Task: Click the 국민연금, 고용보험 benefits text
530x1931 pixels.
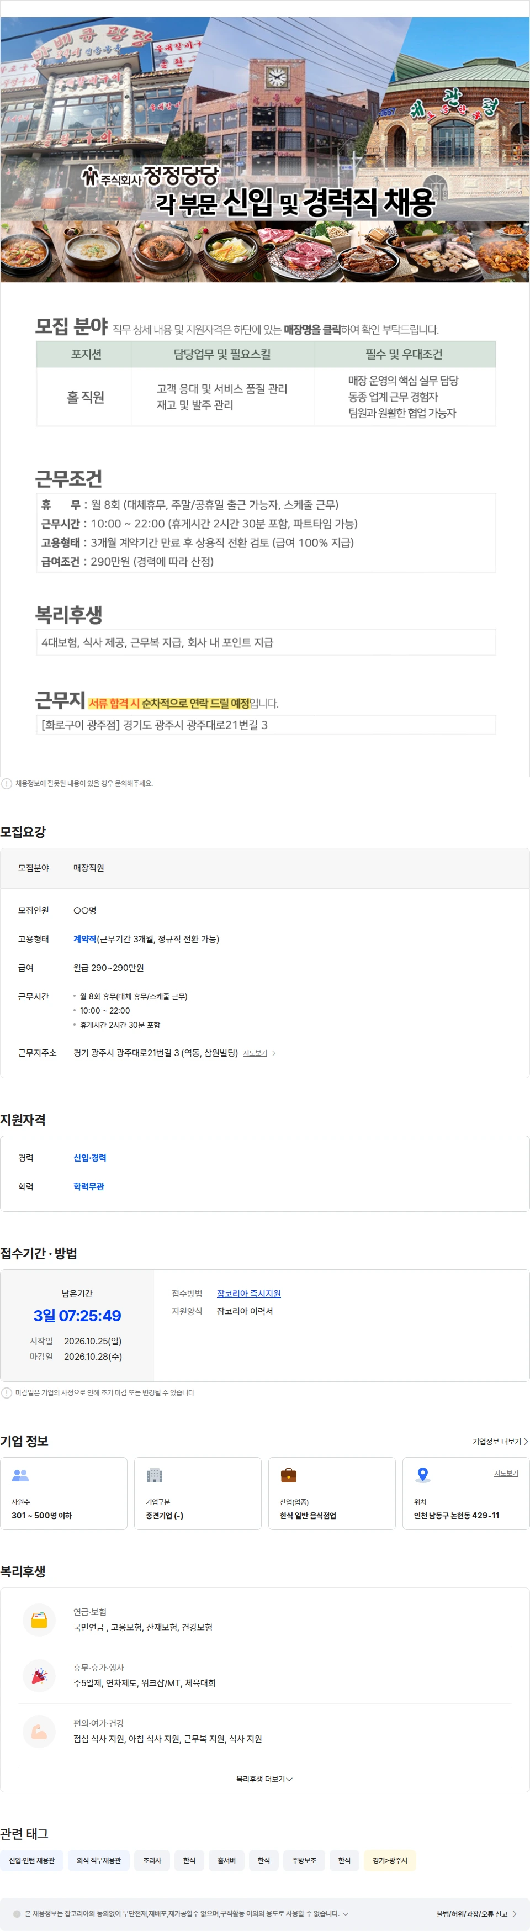Action: [142, 1627]
